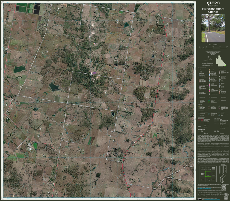This screenshot has height=201, width=230.
Task: Click the Homestead legend icon
Action: click(x=199, y=73)
